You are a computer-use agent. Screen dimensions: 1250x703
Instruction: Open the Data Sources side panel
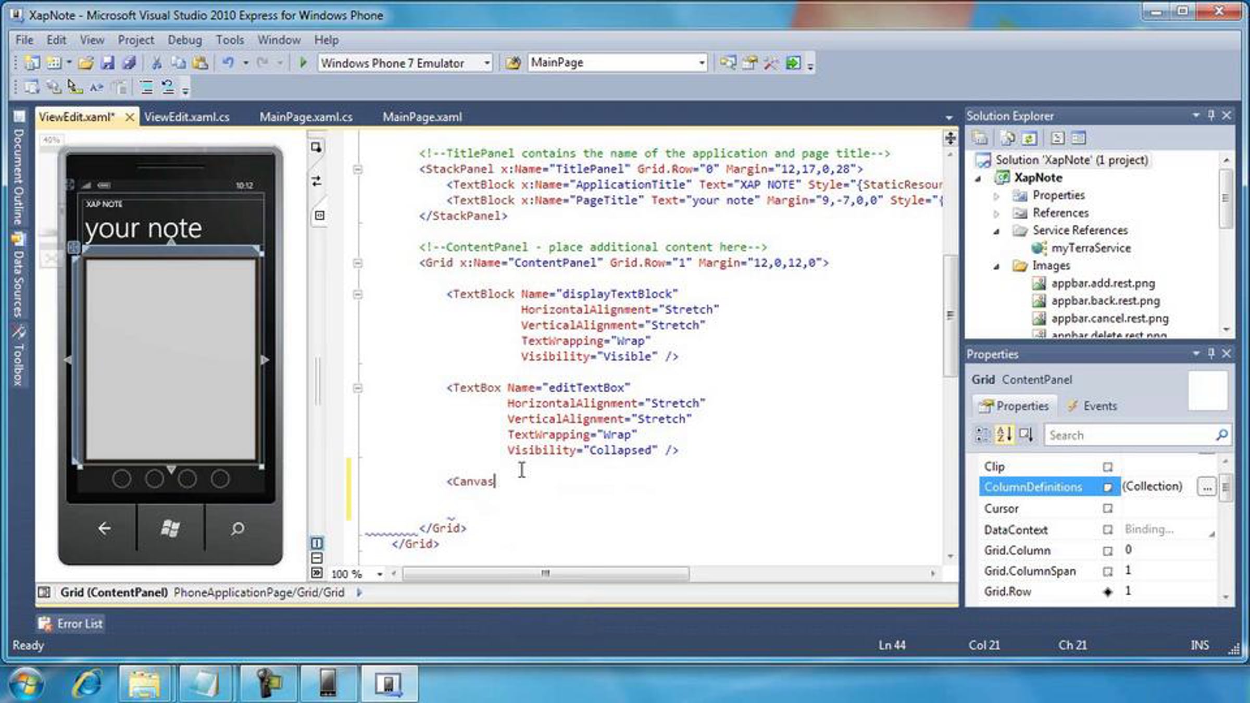pos(19,276)
